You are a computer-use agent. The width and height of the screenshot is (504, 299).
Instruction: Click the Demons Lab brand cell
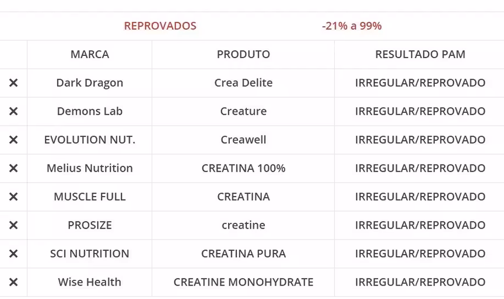[x=90, y=112]
